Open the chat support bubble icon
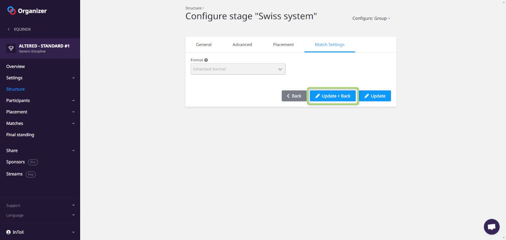This screenshot has width=506, height=240. (x=491, y=227)
